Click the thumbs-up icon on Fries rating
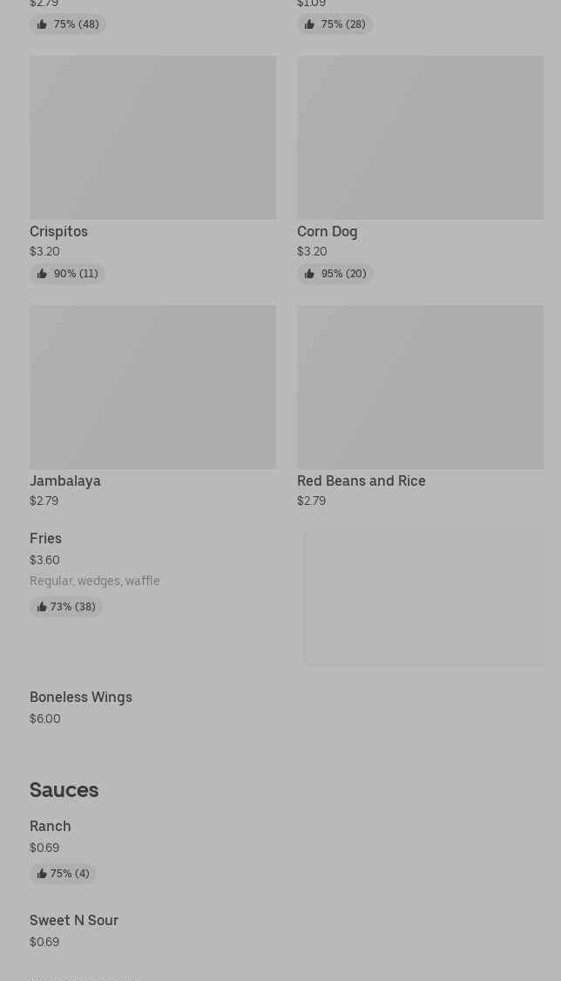561x981 pixels. point(42,607)
